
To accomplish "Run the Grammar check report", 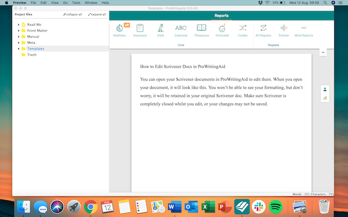I will coord(181,30).
